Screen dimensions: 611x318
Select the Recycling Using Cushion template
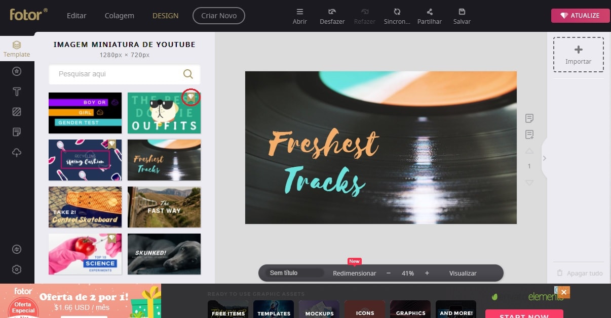pos(85,160)
